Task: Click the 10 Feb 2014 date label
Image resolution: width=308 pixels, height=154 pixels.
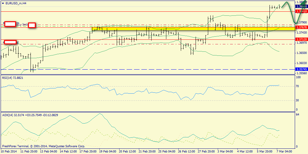Action: [9, 152]
